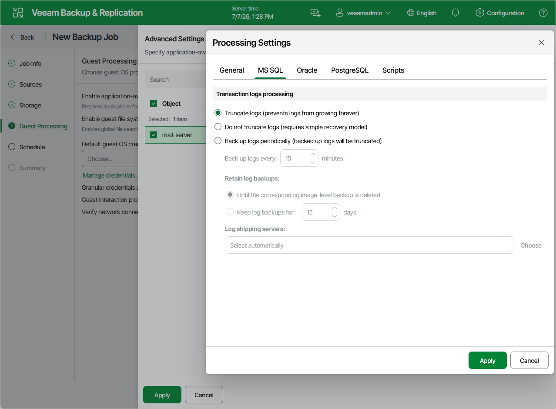Viewport: 556px width, 409px height.
Task: Go to Storage wizard step
Action: coord(30,105)
